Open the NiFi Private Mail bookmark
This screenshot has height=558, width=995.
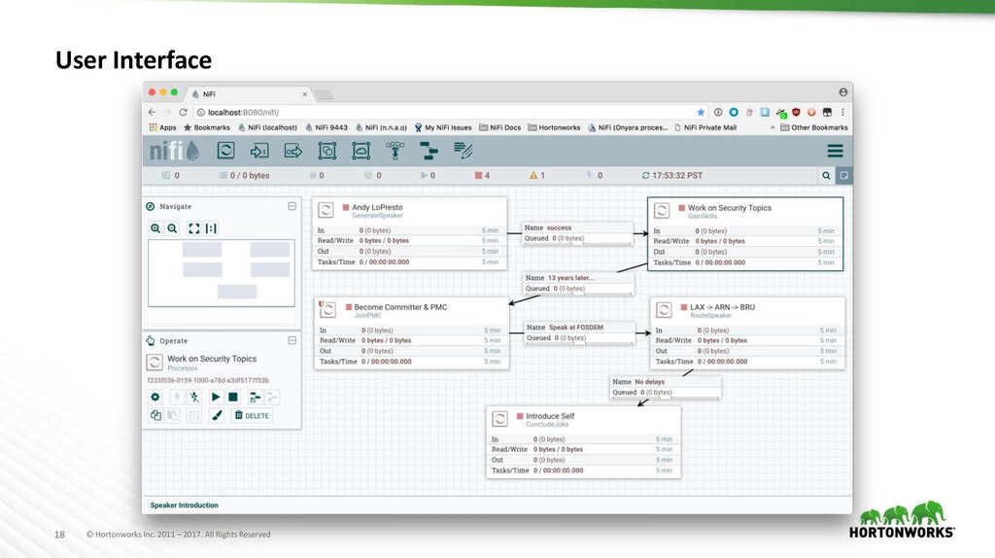(x=705, y=127)
